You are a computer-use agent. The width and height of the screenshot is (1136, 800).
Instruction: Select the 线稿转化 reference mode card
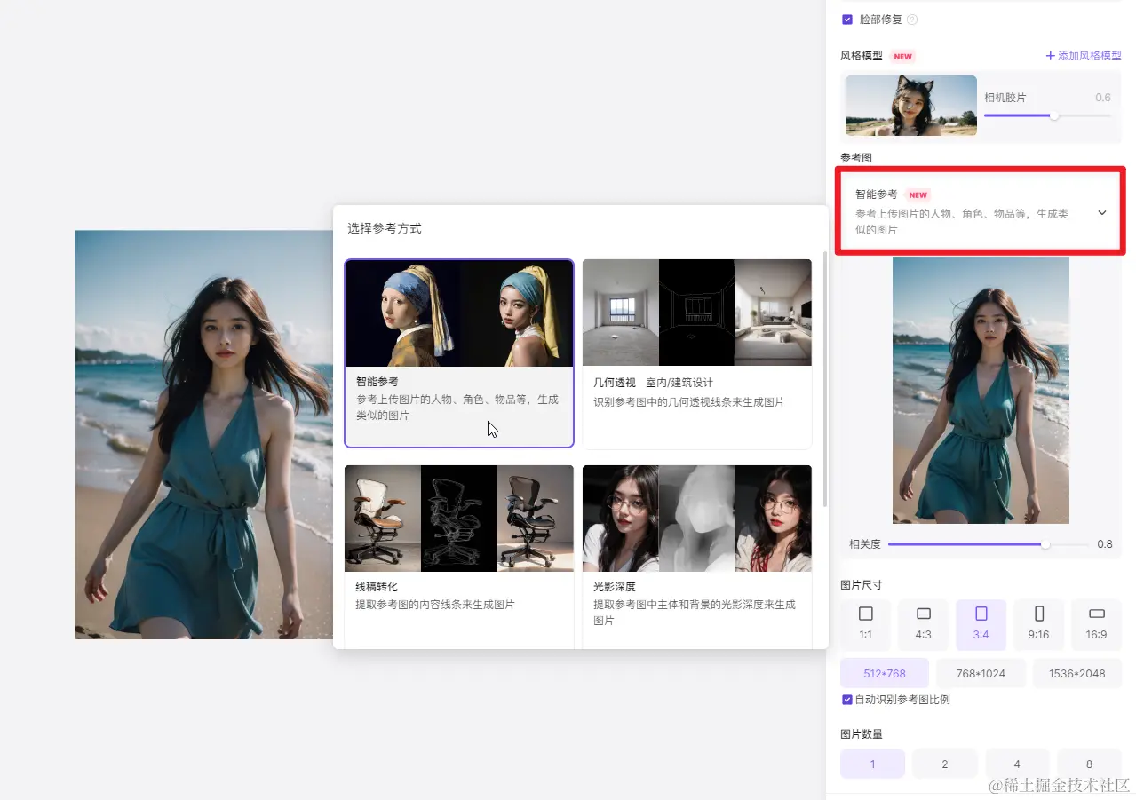[459, 555]
